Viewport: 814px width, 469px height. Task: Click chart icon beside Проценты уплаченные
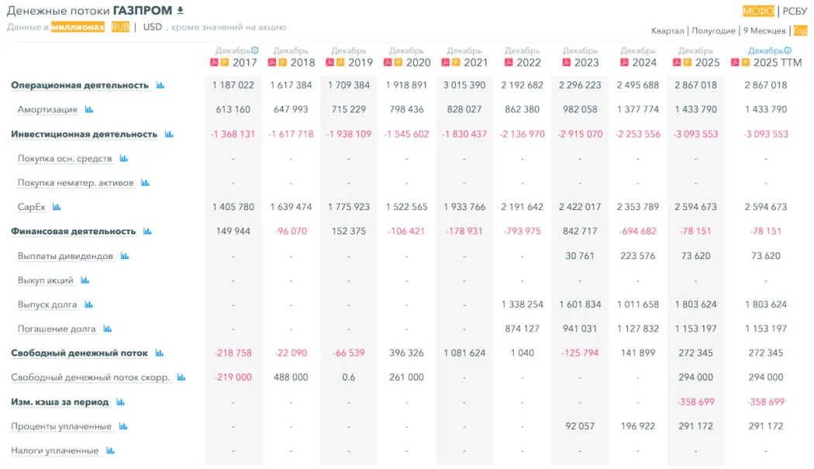click(x=123, y=426)
